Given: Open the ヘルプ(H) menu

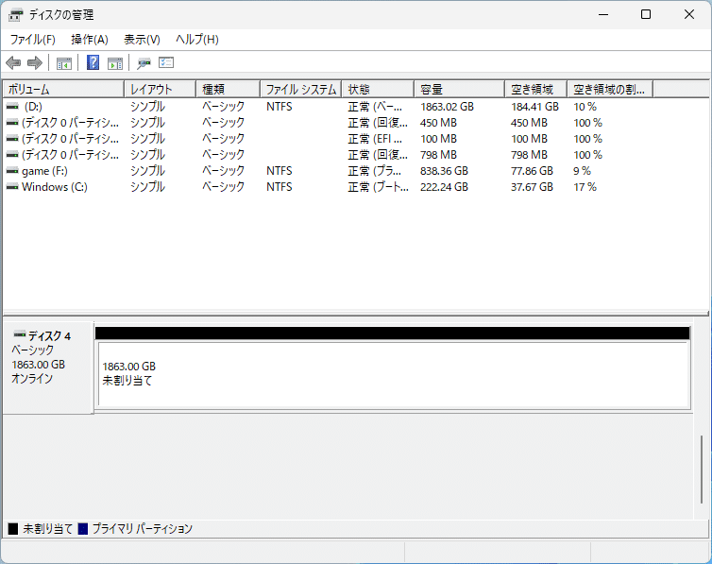Looking at the screenshot, I should (x=197, y=40).
